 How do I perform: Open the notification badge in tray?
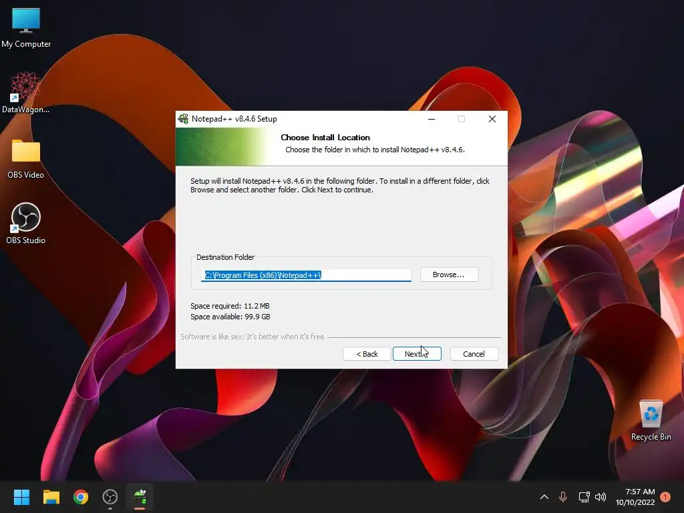[x=665, y=497]
